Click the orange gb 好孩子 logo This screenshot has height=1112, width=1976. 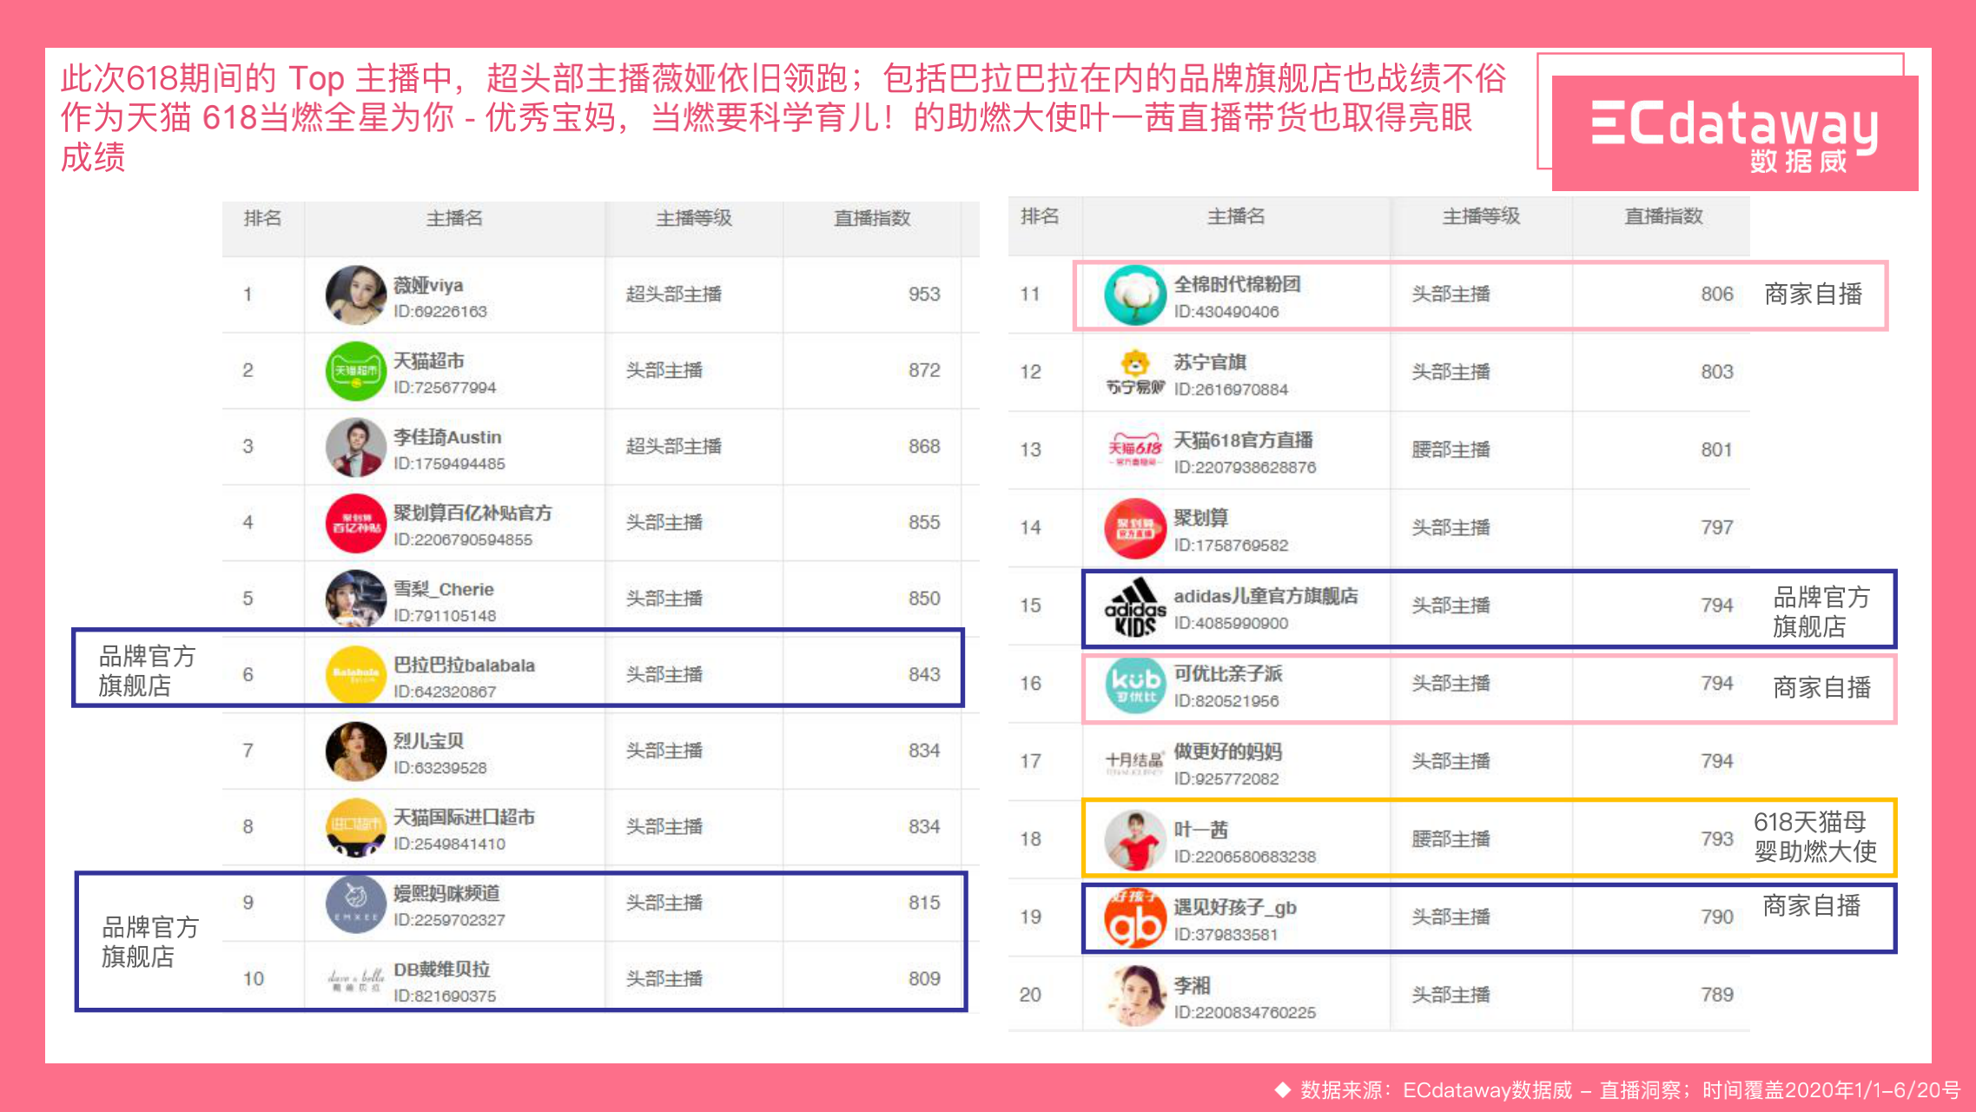[1134, 918]
